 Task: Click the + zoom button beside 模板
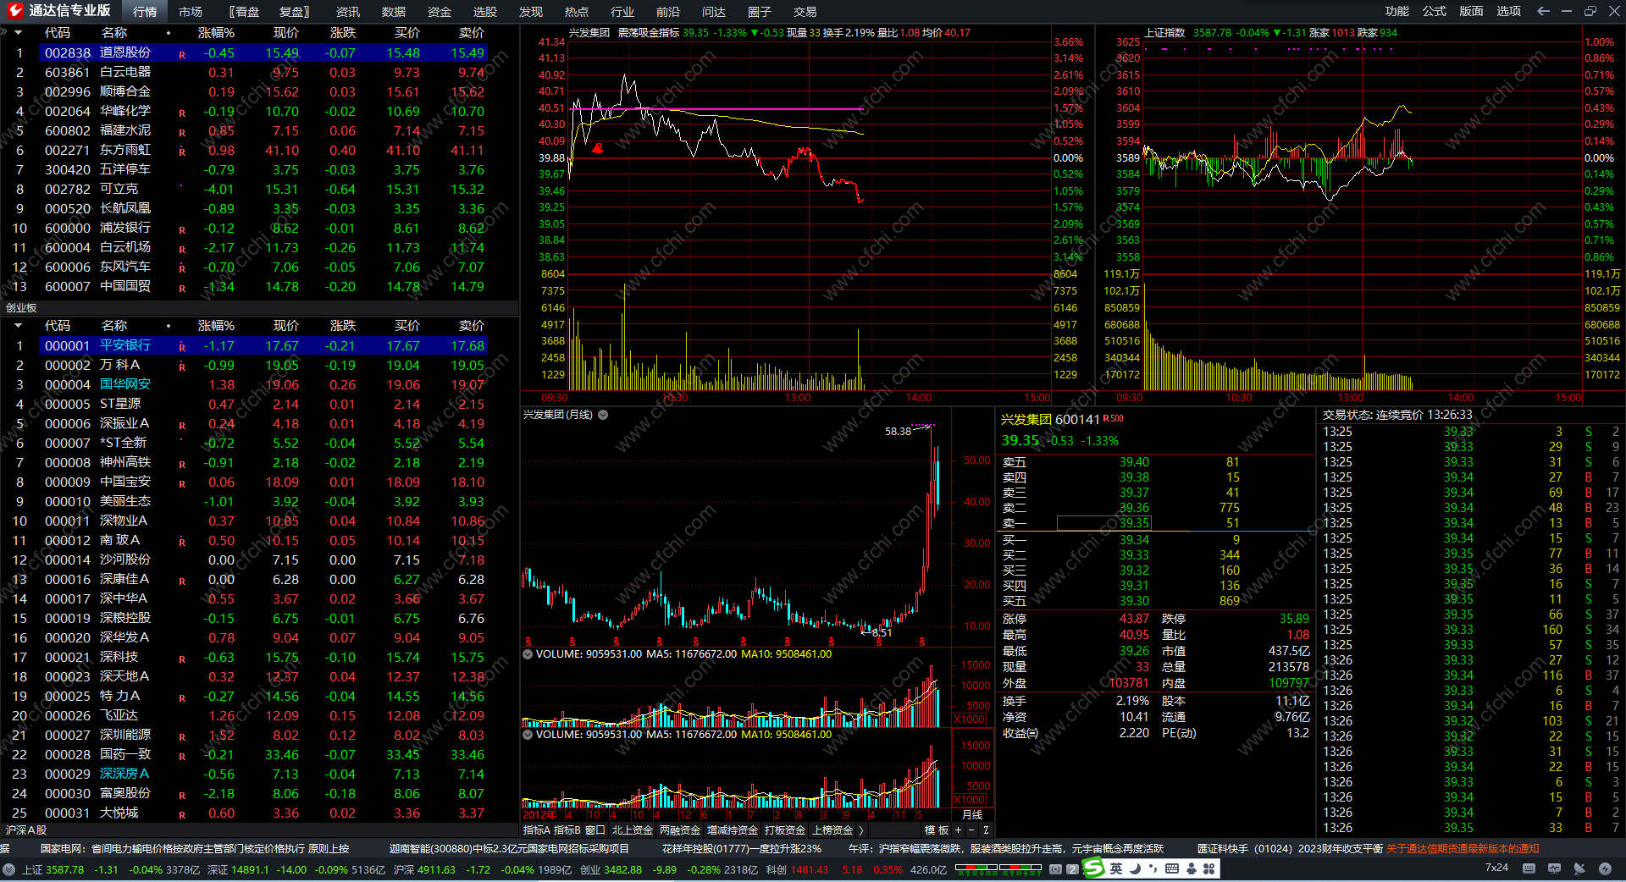959,830
